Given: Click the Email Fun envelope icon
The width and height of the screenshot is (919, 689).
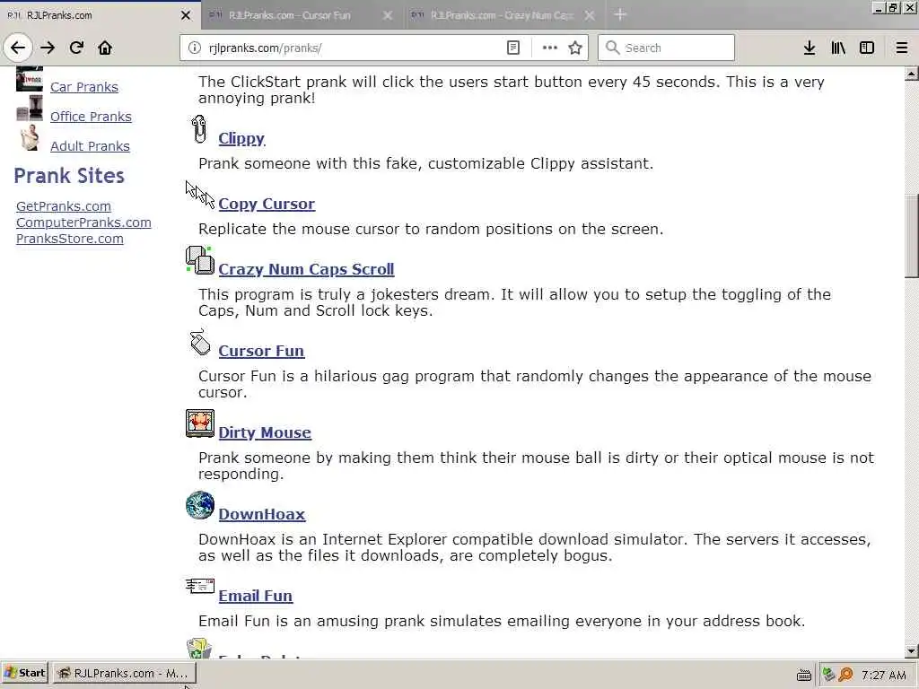Looking at the screenshot, I should point(200,586).
